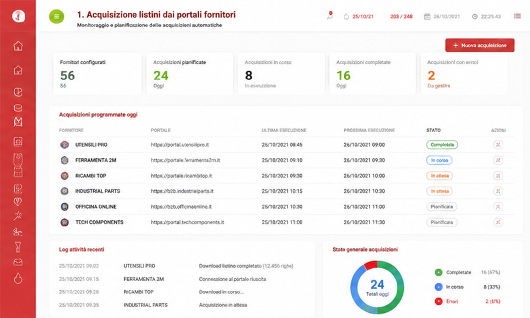Open the list menu icon in the header's right corner
530x318 pixels.
[x=517, y=16]
